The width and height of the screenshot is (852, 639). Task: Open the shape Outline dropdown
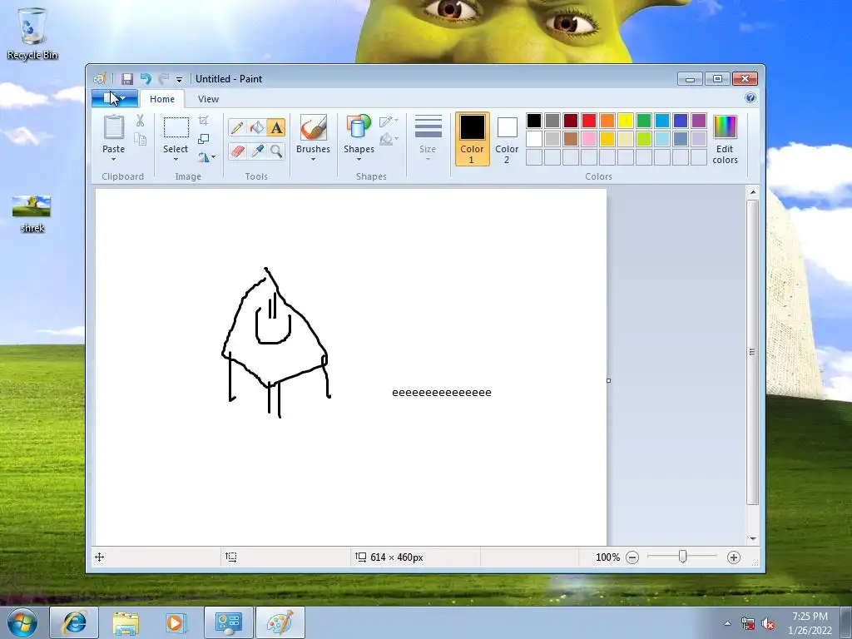tap(389, 121)
